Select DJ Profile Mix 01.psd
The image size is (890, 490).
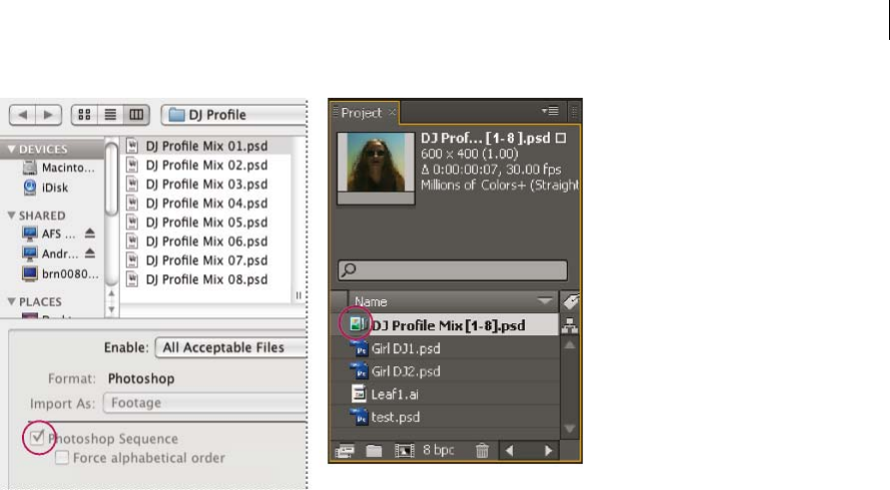pos(207,146)
